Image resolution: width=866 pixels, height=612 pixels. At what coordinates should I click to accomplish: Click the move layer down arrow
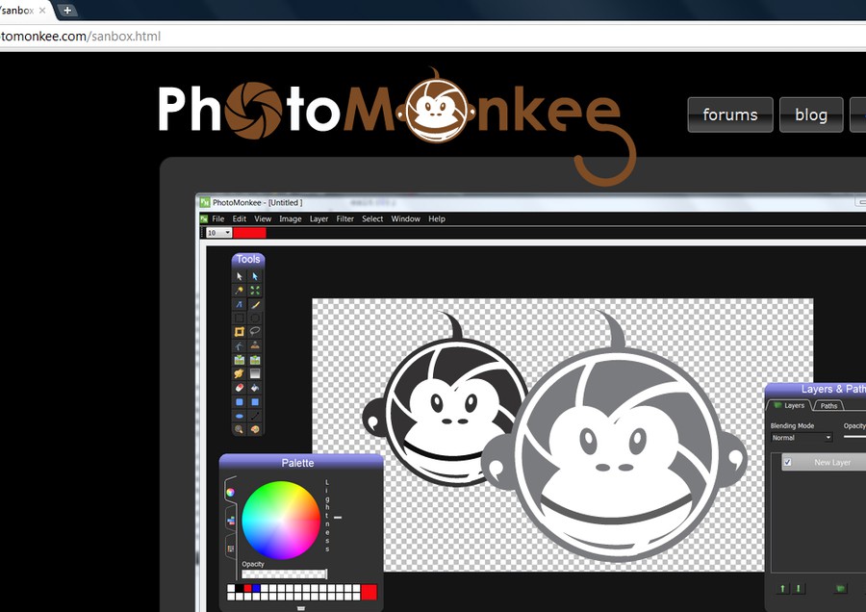799,588
